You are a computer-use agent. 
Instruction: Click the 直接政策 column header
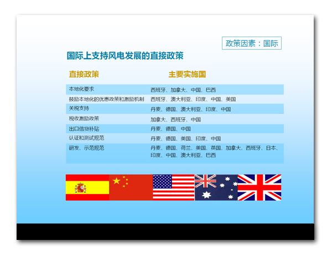tap(84, 74)
